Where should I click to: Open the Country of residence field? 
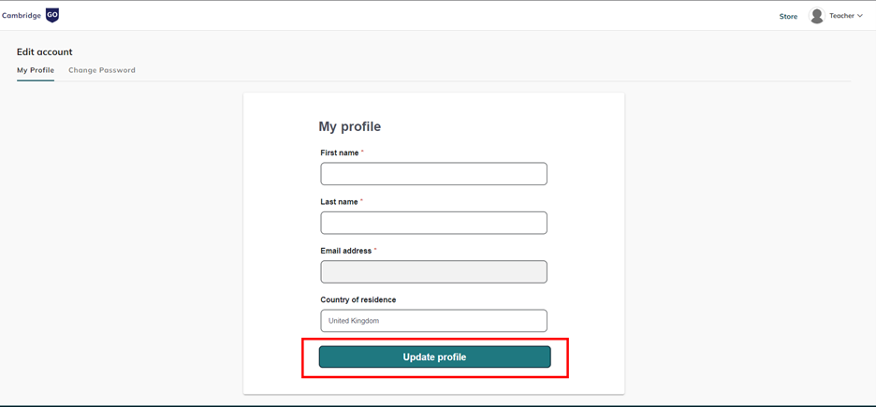tap(433, 321)
